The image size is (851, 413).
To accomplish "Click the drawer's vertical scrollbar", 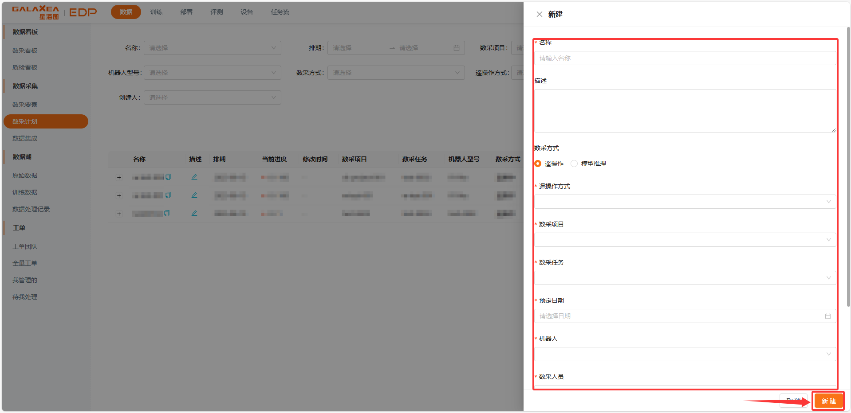I will point(848,168).
